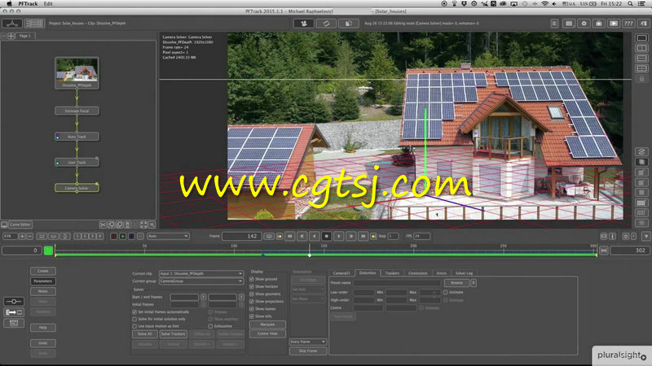Click the Solve All button
652x366 pixels.
coord(145,334)
